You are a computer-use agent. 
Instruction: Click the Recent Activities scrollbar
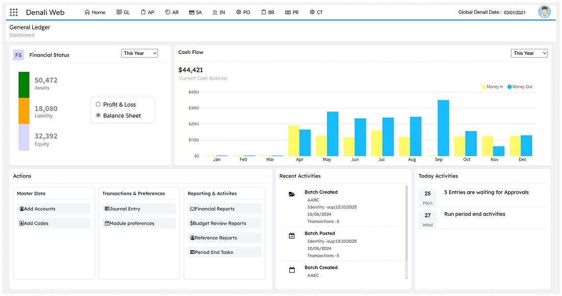(406, 231)
